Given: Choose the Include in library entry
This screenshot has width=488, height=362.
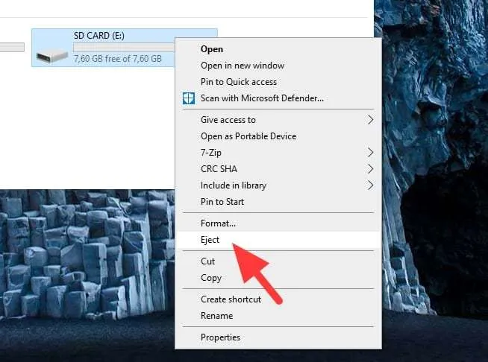Looking at the screenshot, I should (x=278, y=185).
